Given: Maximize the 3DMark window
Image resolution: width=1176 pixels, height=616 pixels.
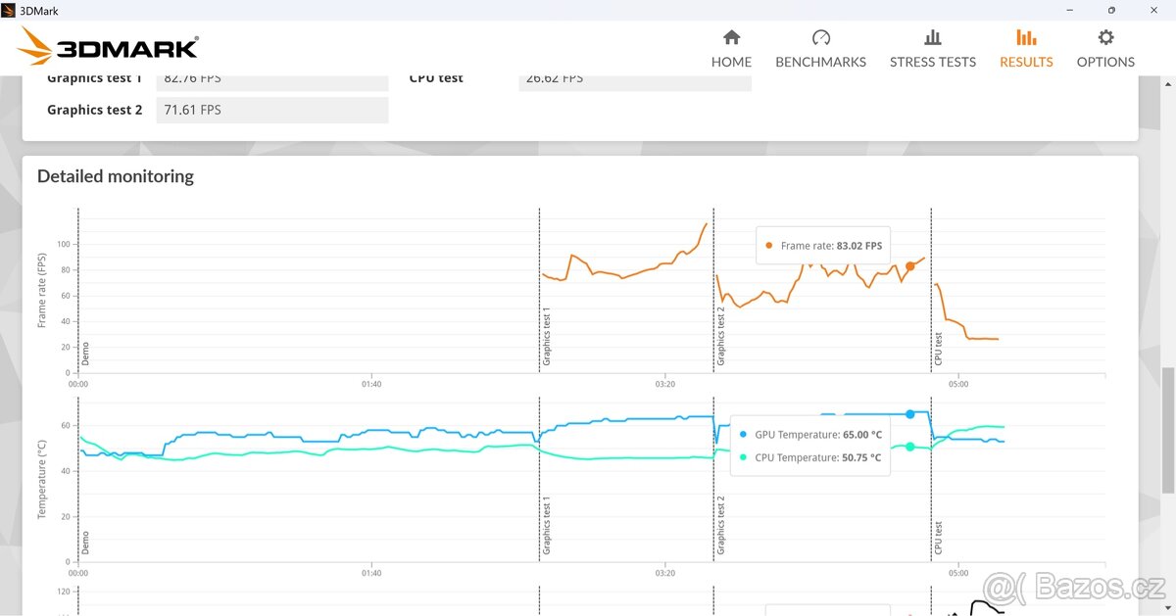Looking at the screenshot, I should pos(1111,10).
